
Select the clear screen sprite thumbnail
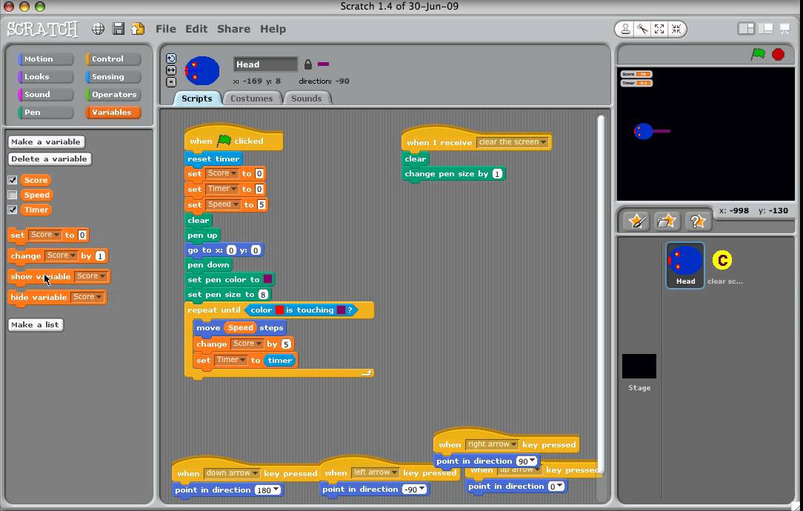[722, 260]
